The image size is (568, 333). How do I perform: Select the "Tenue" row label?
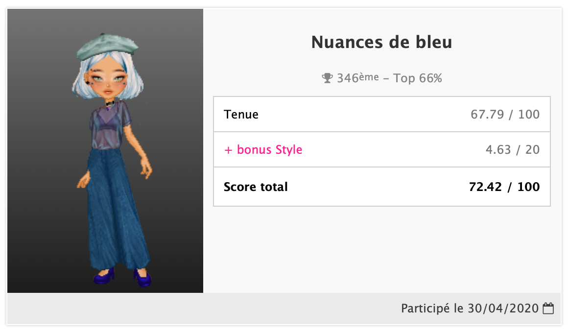coord(241,115)
